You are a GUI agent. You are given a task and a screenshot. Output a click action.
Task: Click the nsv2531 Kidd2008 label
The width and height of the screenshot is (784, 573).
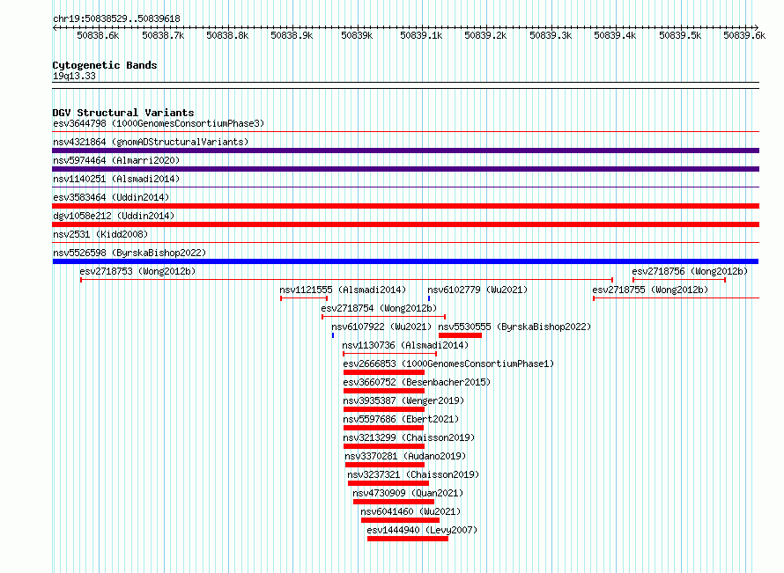[100, 234]
